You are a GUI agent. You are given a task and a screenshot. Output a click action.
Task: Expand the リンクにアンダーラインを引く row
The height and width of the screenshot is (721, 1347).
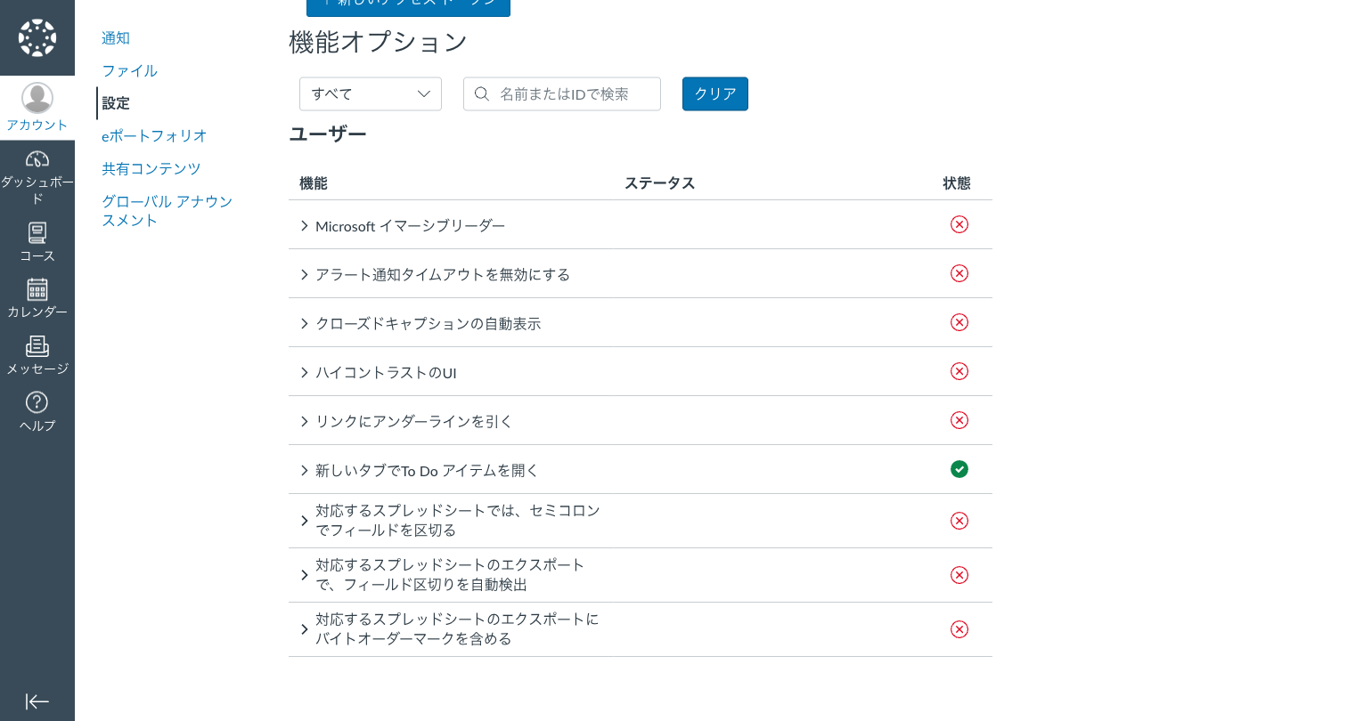305,421
